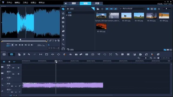Select the Sample_360.mp4 thumbnail
Screen dimensions: 173x97
tap(101, 16)
